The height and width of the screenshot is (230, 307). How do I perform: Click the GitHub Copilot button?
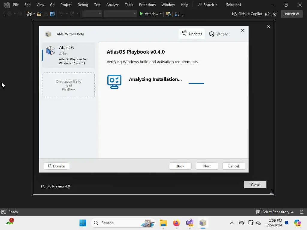[x=247, y=14]
